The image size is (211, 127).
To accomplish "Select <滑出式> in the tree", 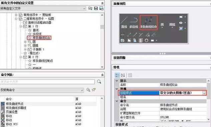I will pyautogui.click(x=34, y=53).
